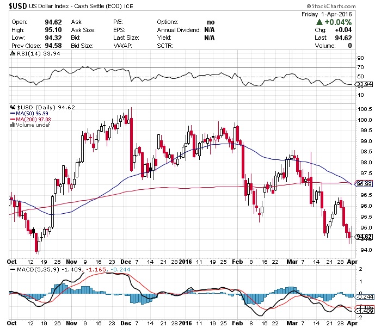The width and height of the screenshot is (381, 328).
Task: Click the MA(50) blue legend marker
Action: [13, 113]
